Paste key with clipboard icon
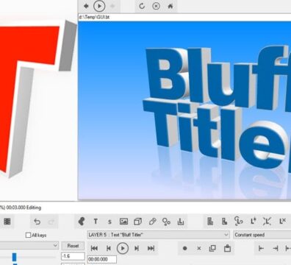Viewport: 291px width, 265px height. pos(227,248)
